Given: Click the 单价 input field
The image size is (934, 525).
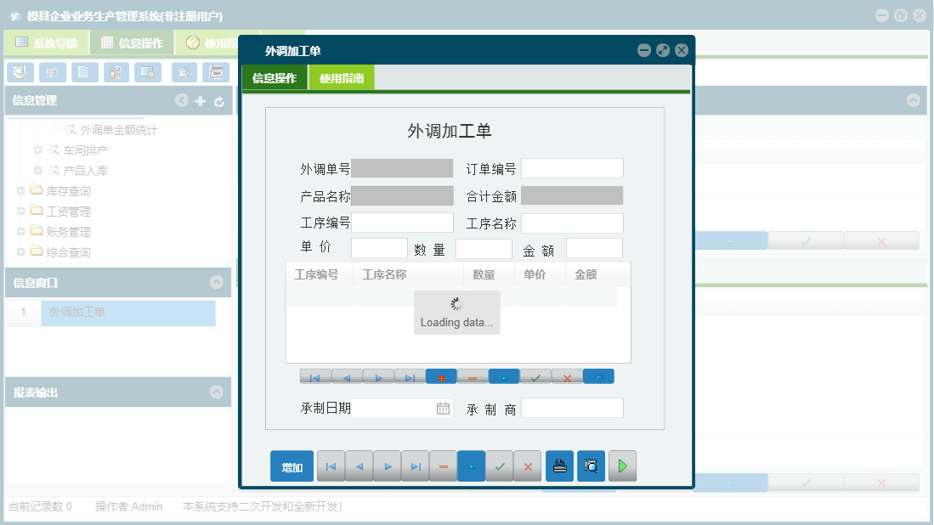Looking at the screenshot, I should tap(379, 248).
